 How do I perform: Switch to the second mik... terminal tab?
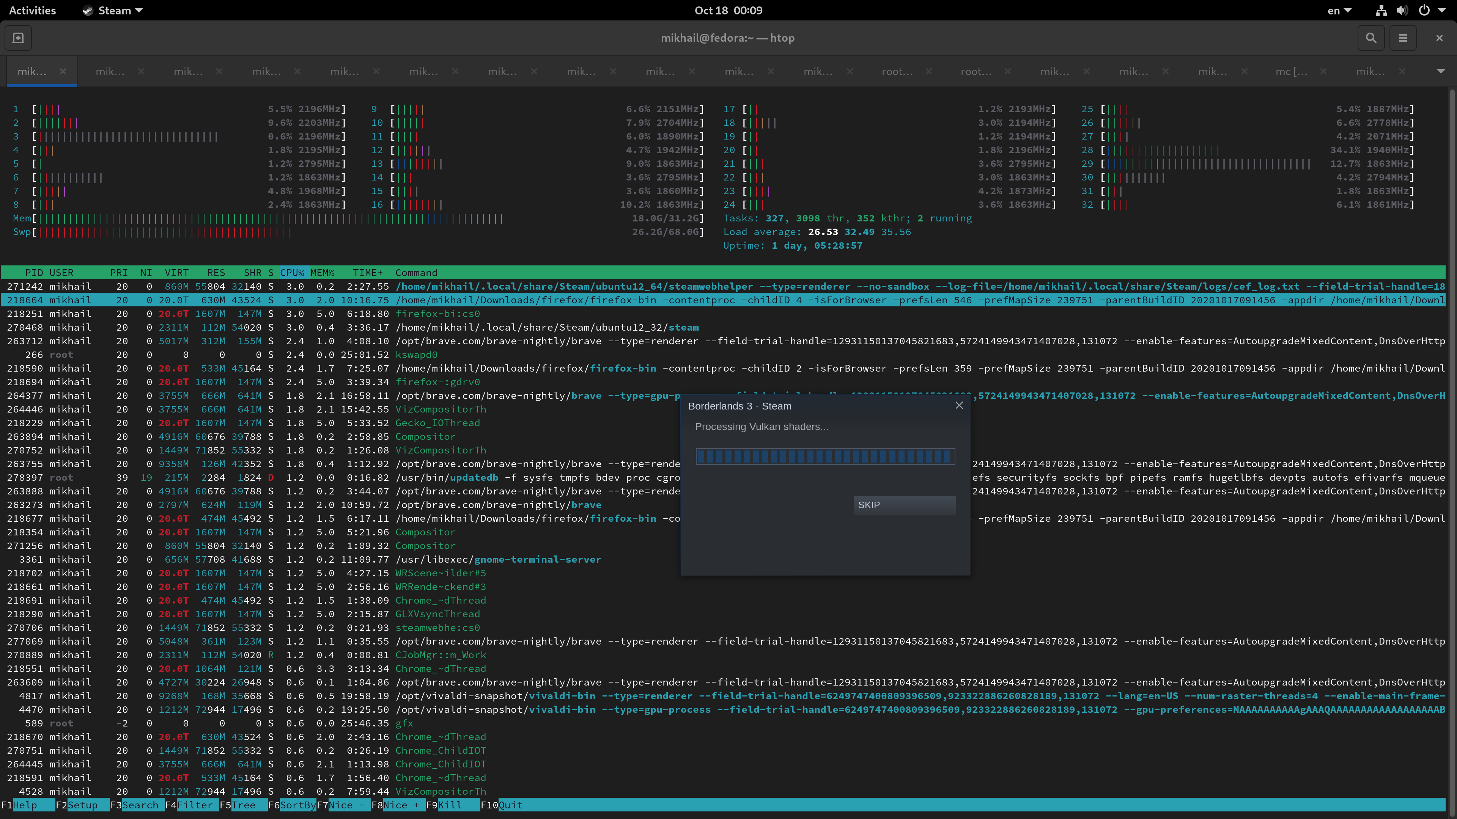coord(110,71)
